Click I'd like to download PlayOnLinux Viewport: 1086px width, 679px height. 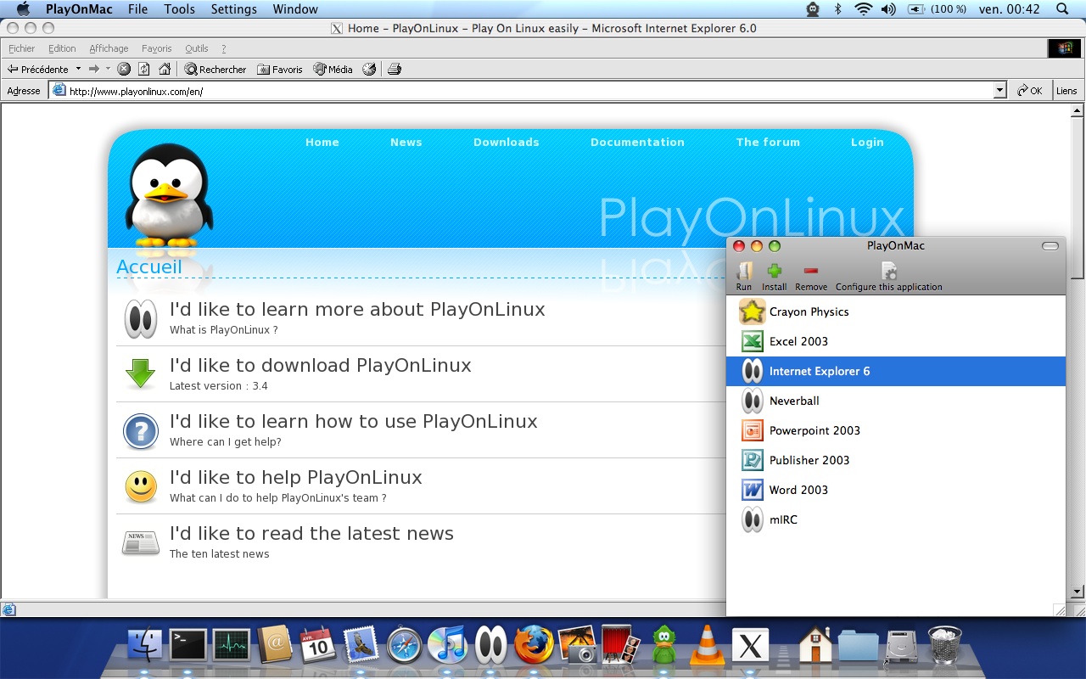(x=321, y=366)
